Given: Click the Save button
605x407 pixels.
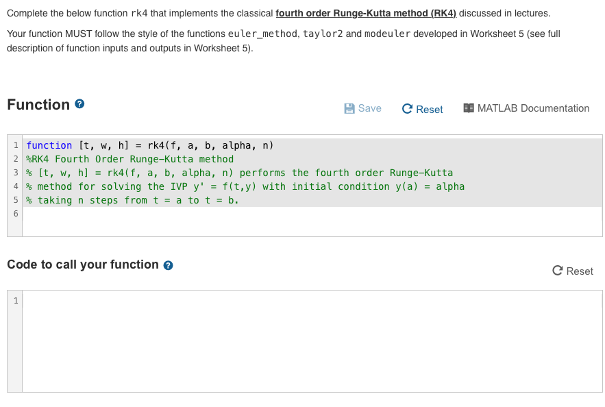Looking at the screenshot, I should click(x=363, y=108).
